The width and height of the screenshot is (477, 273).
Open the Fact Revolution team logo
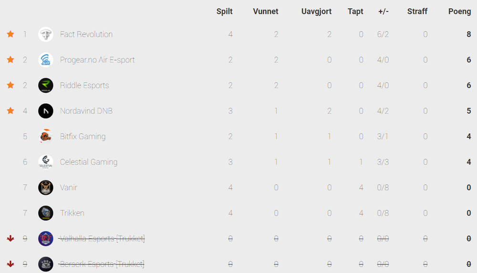(46, 34)
